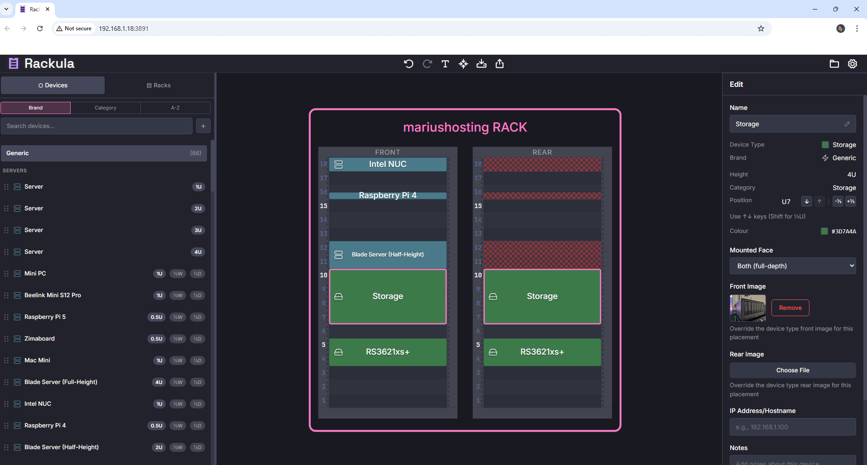Viewport: 867px width, 465px height.
Task: Choose a rear image file
Action: pyautogui.click(x=793, y=370)
